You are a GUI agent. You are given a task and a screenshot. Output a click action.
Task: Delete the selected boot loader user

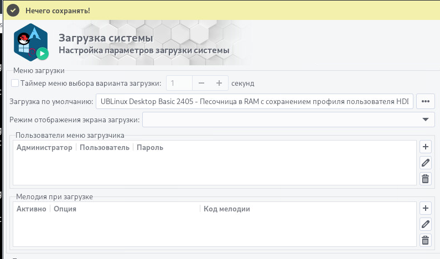coord(425,178)
